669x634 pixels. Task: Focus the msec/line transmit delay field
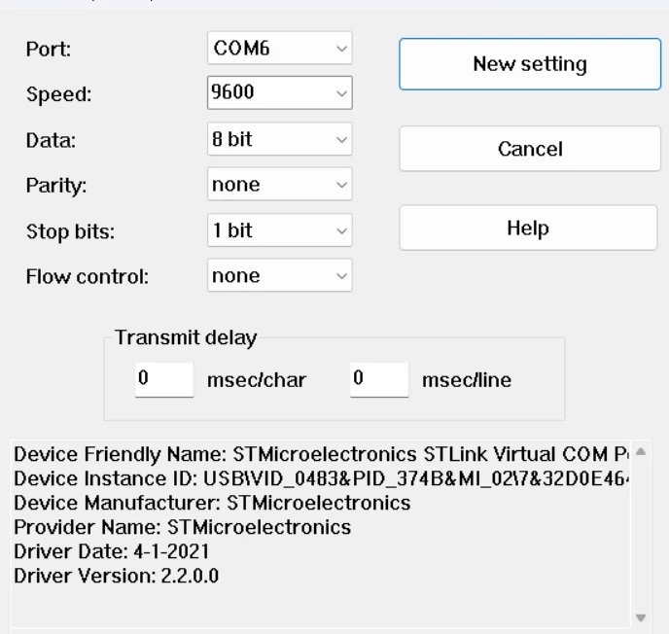click(379, 379)
